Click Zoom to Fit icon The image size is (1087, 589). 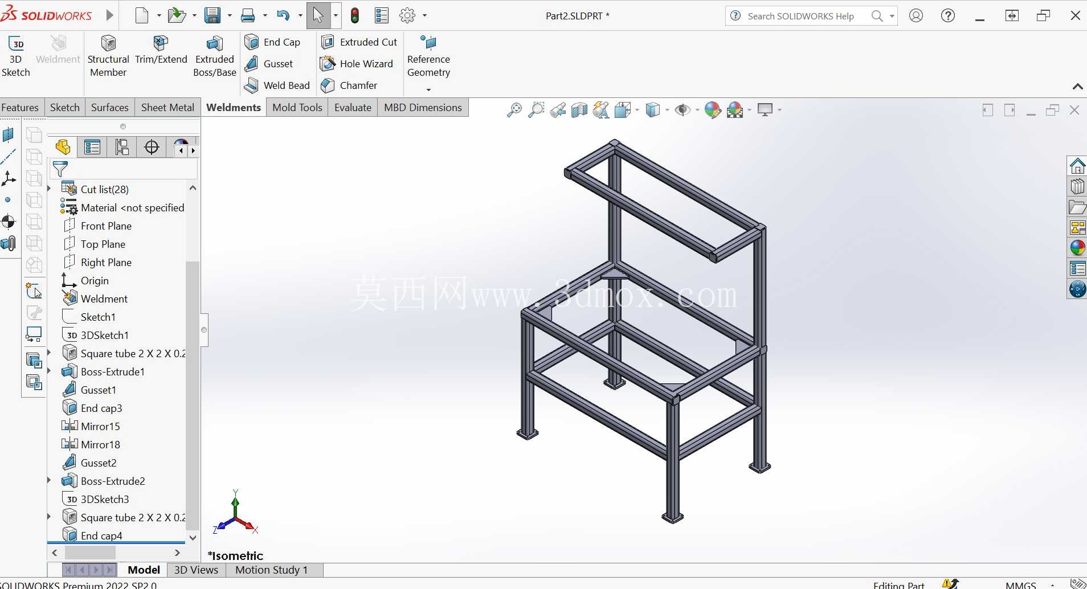tap(514, 110)
